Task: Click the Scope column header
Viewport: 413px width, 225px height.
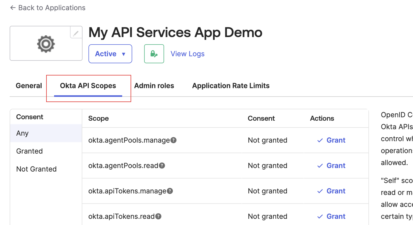Action: (x=99, y=118)
